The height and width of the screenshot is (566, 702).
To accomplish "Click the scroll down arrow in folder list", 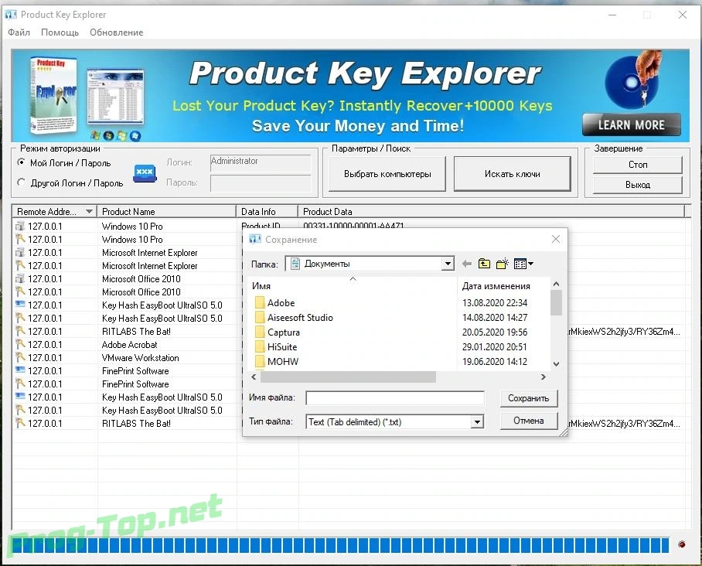I will 556,363.
